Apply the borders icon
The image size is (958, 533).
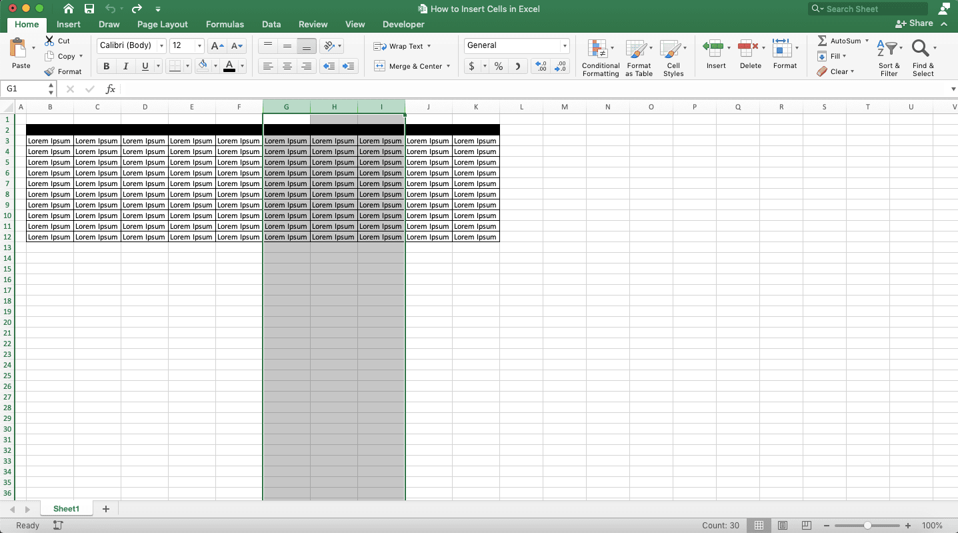point(175,66)
